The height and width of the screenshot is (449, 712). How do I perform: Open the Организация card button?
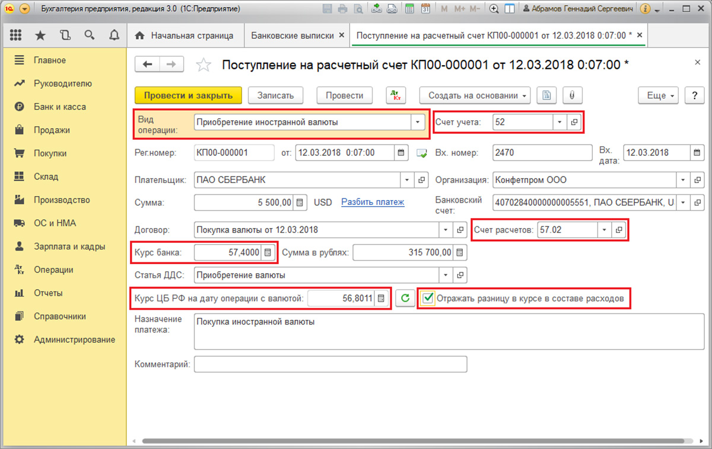(x=697, y=179)
